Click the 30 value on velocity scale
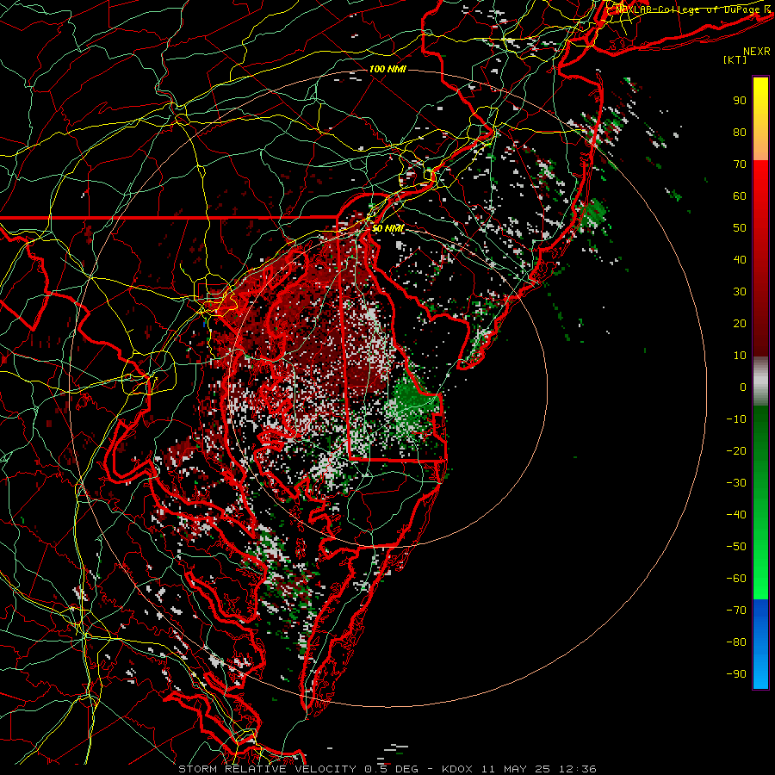 point(740,292)
